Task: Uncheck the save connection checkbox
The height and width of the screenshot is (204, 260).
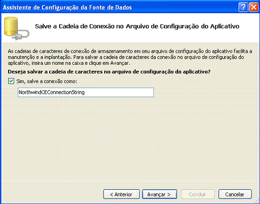Action: tap(11, 81)
